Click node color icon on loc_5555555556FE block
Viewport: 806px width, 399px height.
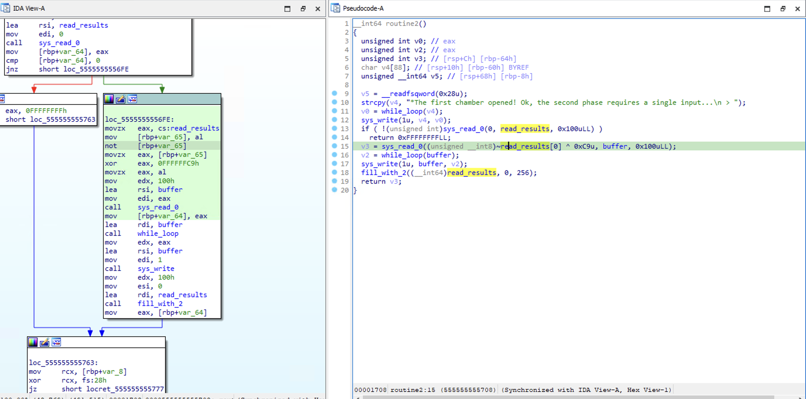tap(109, 99)
